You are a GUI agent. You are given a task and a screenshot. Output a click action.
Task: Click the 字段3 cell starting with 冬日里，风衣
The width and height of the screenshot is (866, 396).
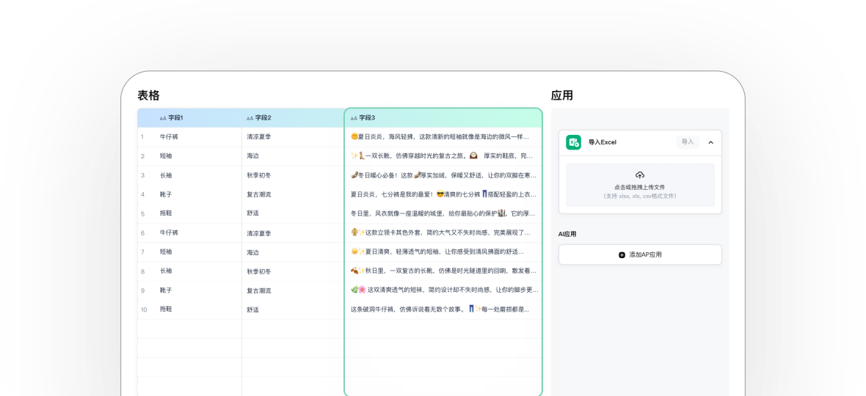pyautogui.click(x=443, y=213)
